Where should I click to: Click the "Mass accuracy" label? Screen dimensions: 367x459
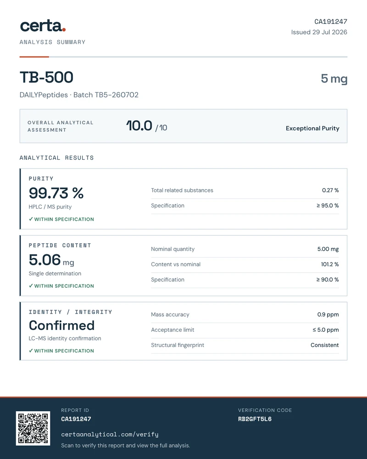(x=170, y=315)
